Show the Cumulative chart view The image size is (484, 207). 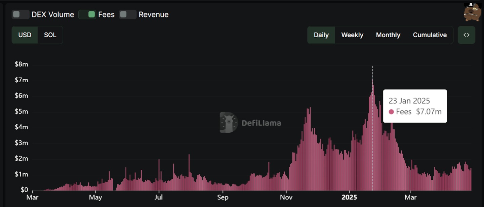[x=430, y=35]
